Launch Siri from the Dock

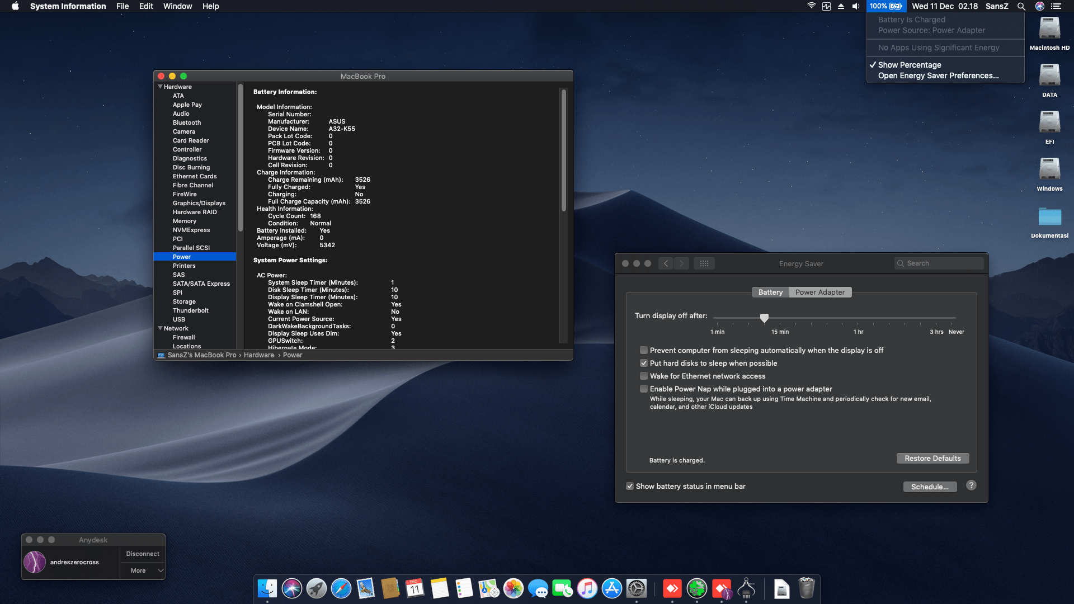pyautogui.click(x=291, y=588)
